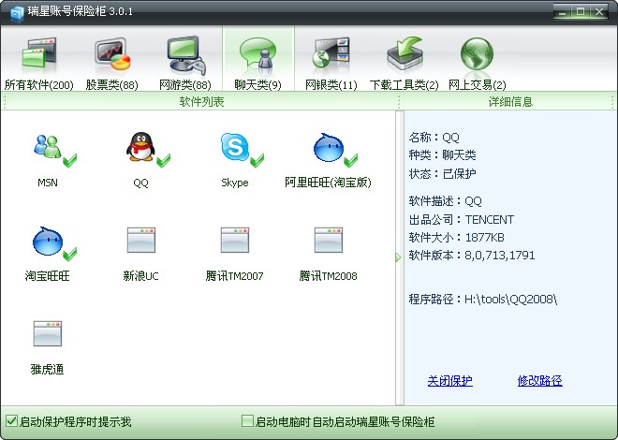This screenshot has height=440, width=618.
Task: Click the 出品公司 TENCENT text
Action: pos(462,219)
